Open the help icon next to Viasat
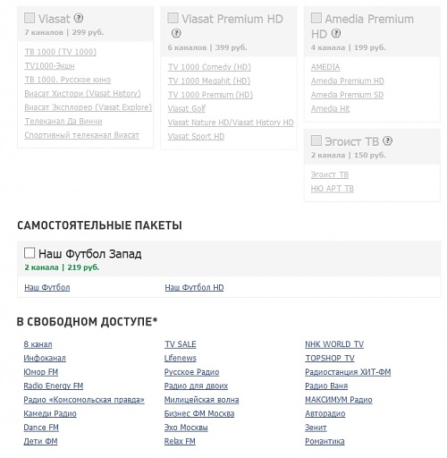447x458 pixels. click(x=79, y=18)
